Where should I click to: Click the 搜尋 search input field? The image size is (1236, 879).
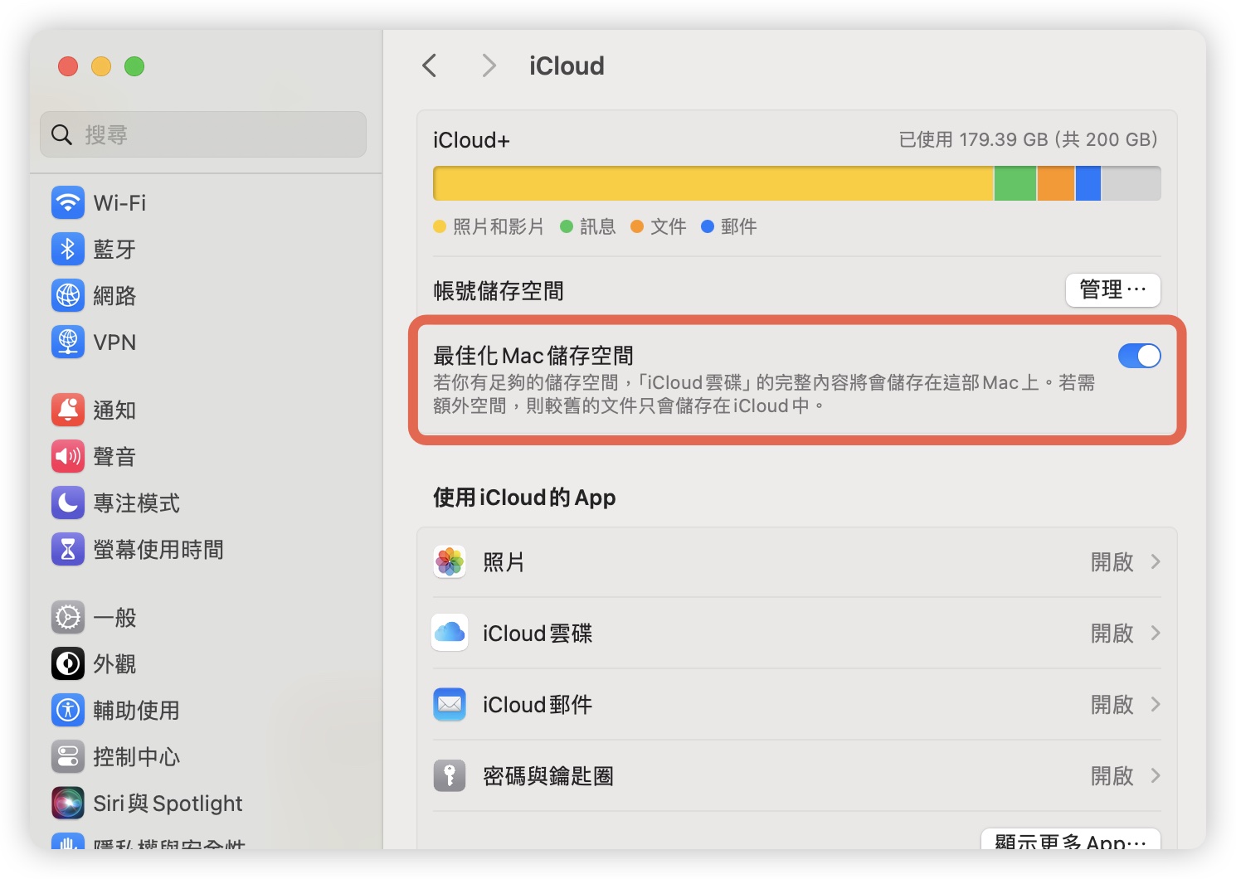tap(203, 134)
